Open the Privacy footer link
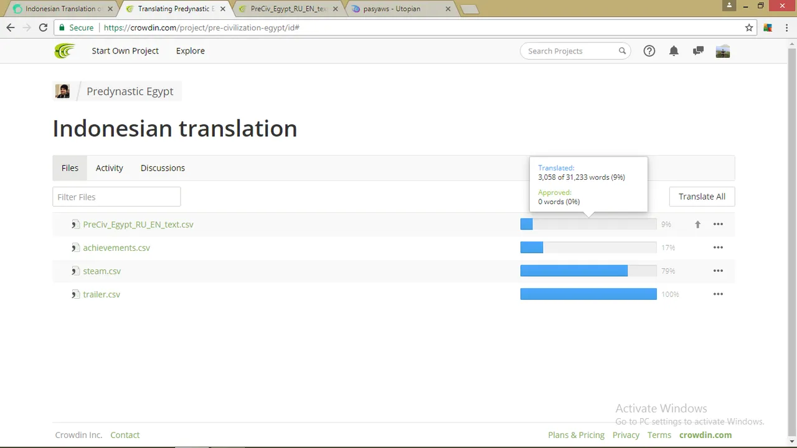 [626, 435]
